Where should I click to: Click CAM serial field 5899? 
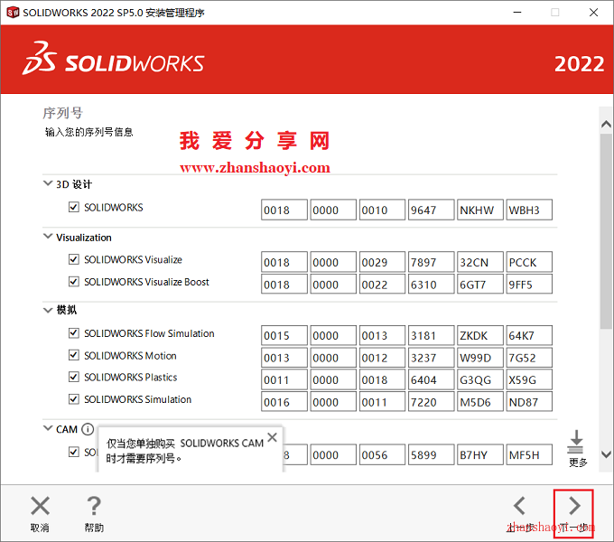click(431, 454)
